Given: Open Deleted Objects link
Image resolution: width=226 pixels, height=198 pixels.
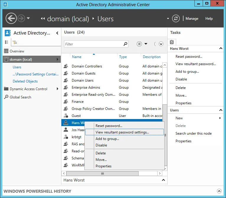Looking at the screenshot, I should tap(25, 81).
